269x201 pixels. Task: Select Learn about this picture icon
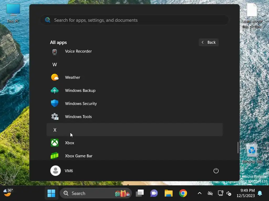click(x=252, y=16)
